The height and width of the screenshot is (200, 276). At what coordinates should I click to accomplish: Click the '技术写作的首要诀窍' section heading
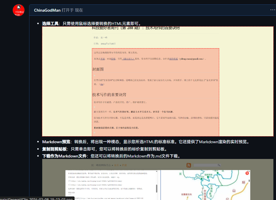(x=109, y=95)
